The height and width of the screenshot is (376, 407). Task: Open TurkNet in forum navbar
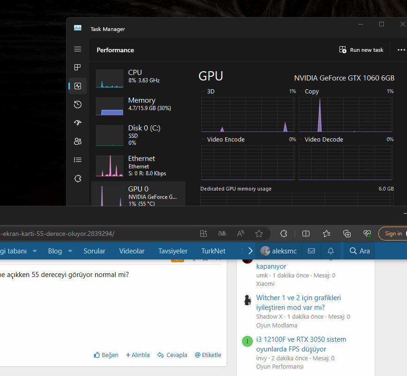(213, 251)
